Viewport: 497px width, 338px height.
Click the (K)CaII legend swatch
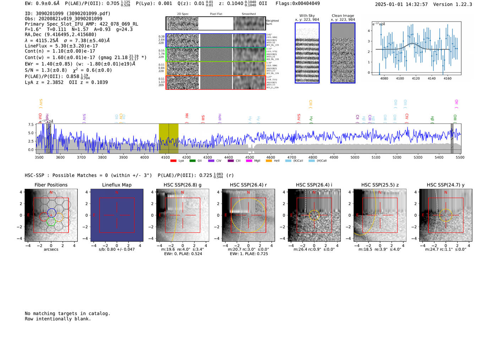[x=288, y=161]
